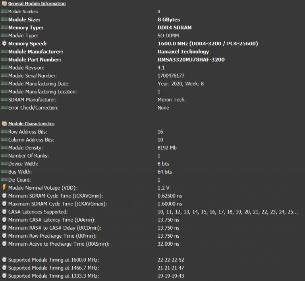
Task: Click the clock icon next to Minimum SDRAM Cycle Time
Action: click(x=4, y=196)
